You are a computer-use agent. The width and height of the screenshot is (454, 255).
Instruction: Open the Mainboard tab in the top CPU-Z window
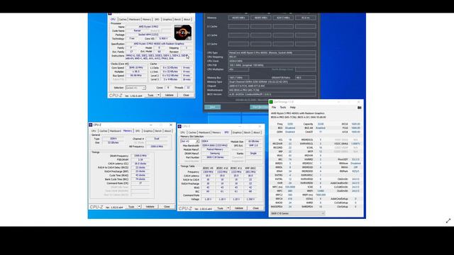(135, 19)
